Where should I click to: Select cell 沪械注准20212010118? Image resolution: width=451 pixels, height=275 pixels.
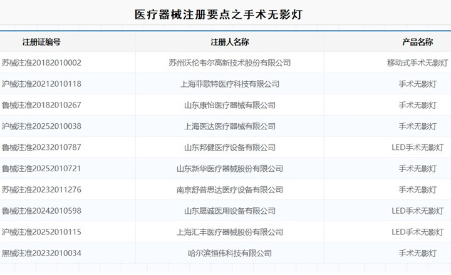pos(41,84)
